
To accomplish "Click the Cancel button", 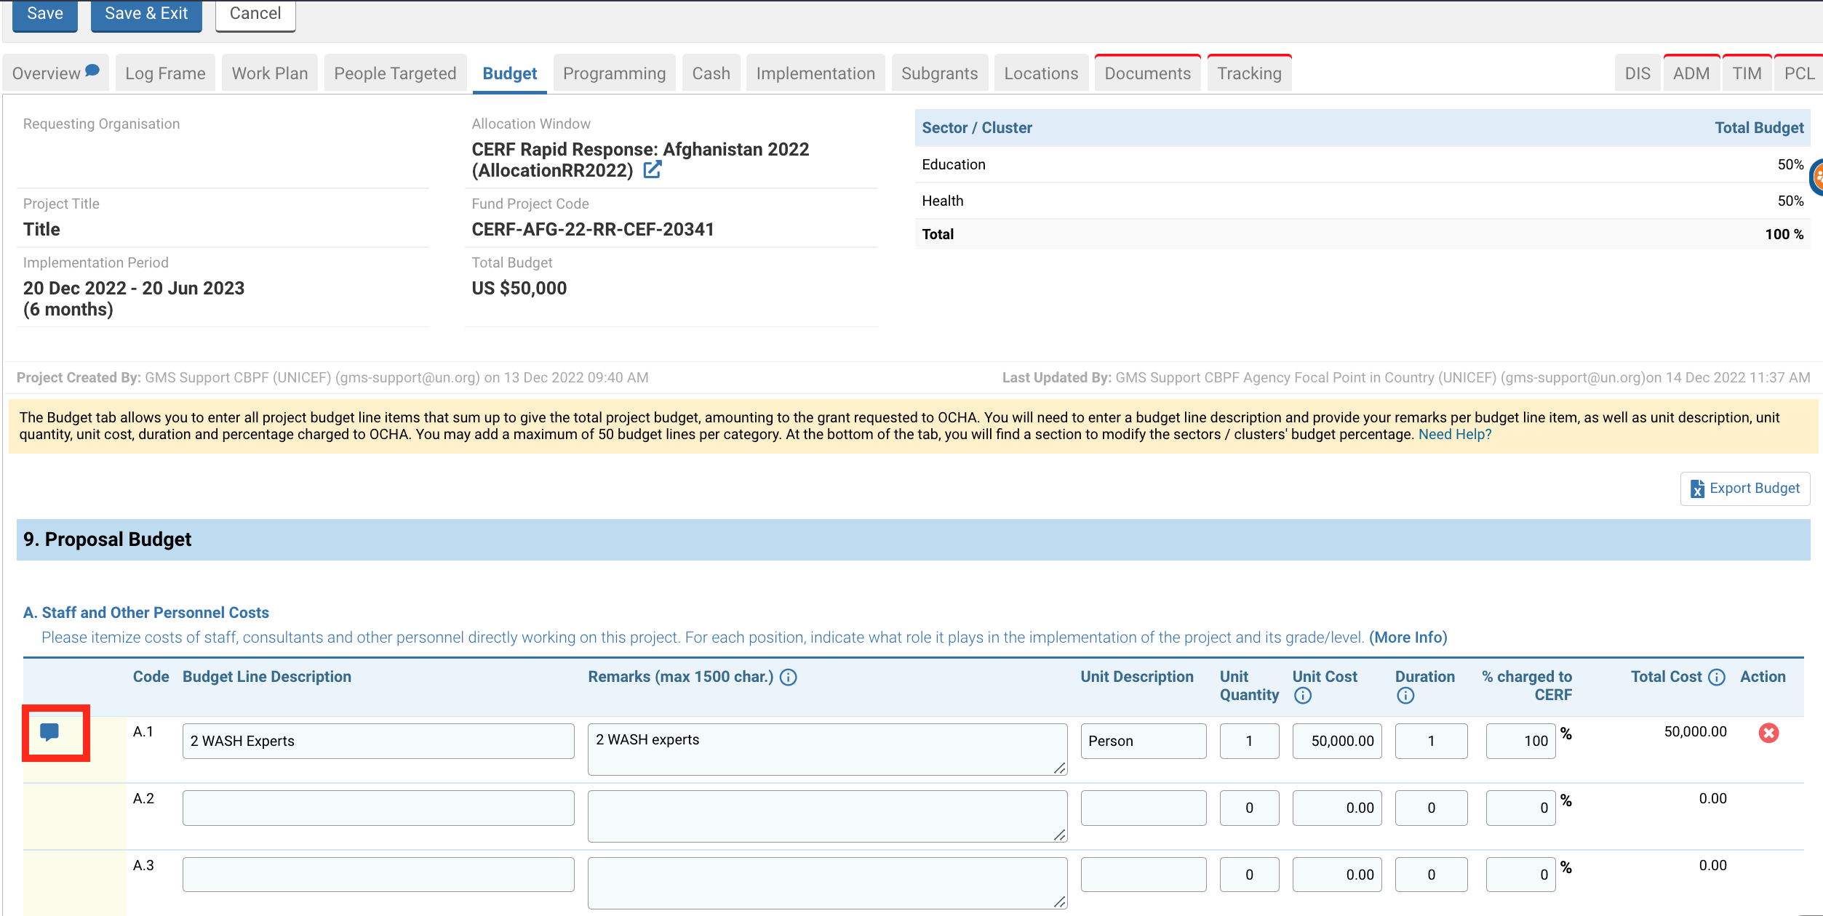I will (255, 15).
